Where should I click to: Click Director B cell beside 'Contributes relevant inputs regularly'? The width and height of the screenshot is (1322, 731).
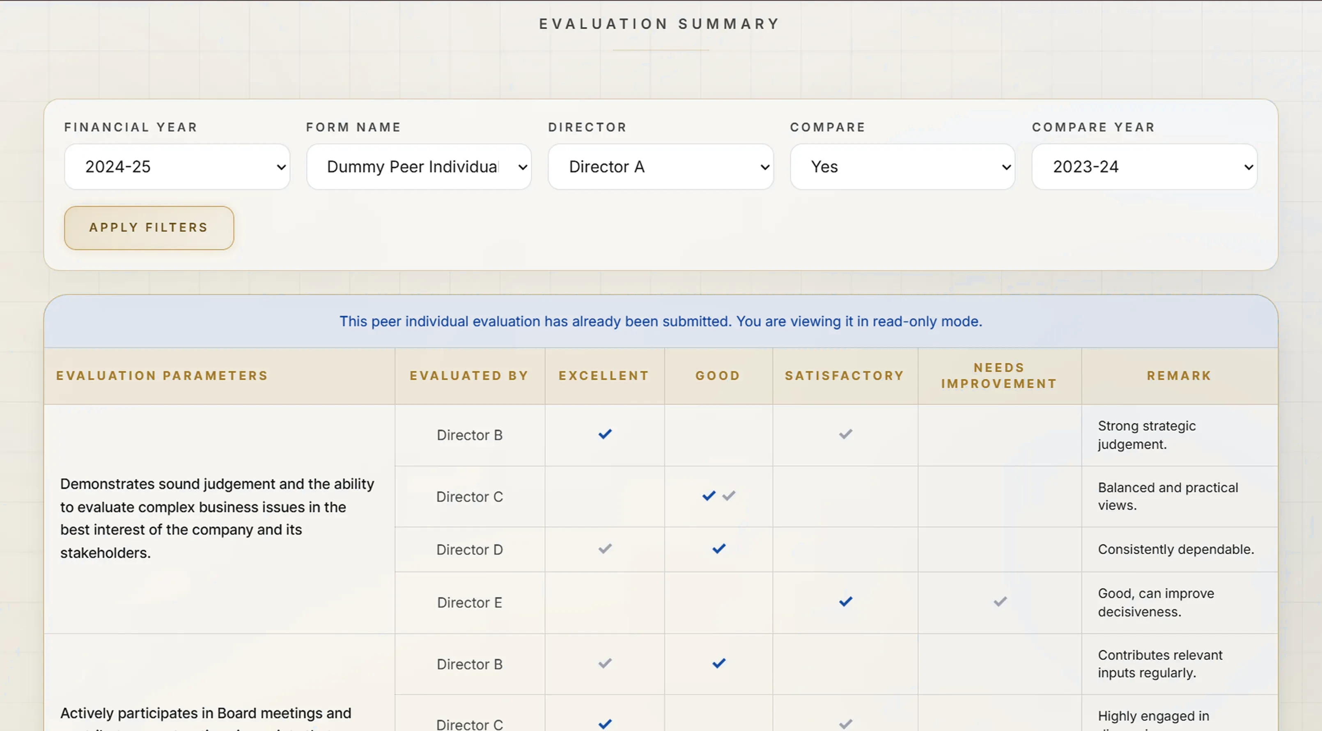(470, 665)
